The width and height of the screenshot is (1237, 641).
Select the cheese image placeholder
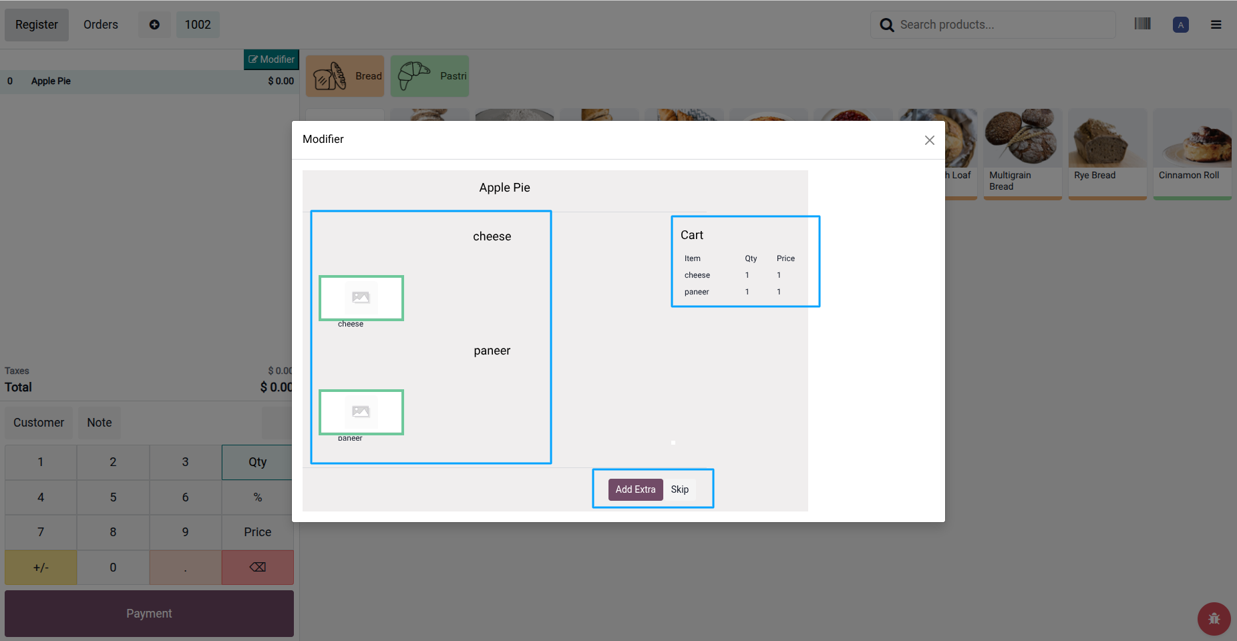[361, 298]
